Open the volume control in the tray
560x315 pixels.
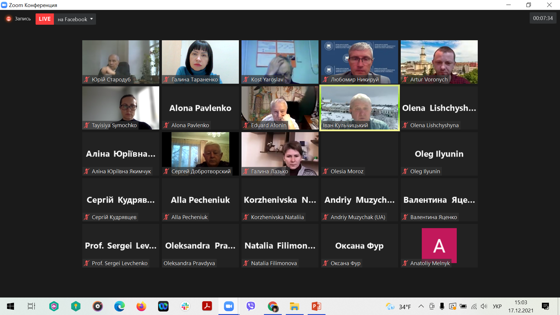[x=484, y=306]
